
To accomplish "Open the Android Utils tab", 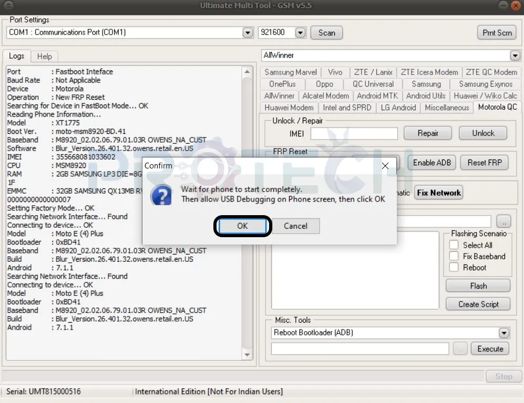I will (426, 96).
